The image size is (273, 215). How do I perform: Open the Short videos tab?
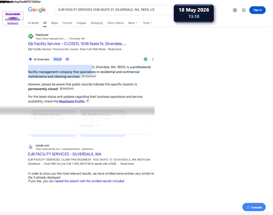[115, 23]
